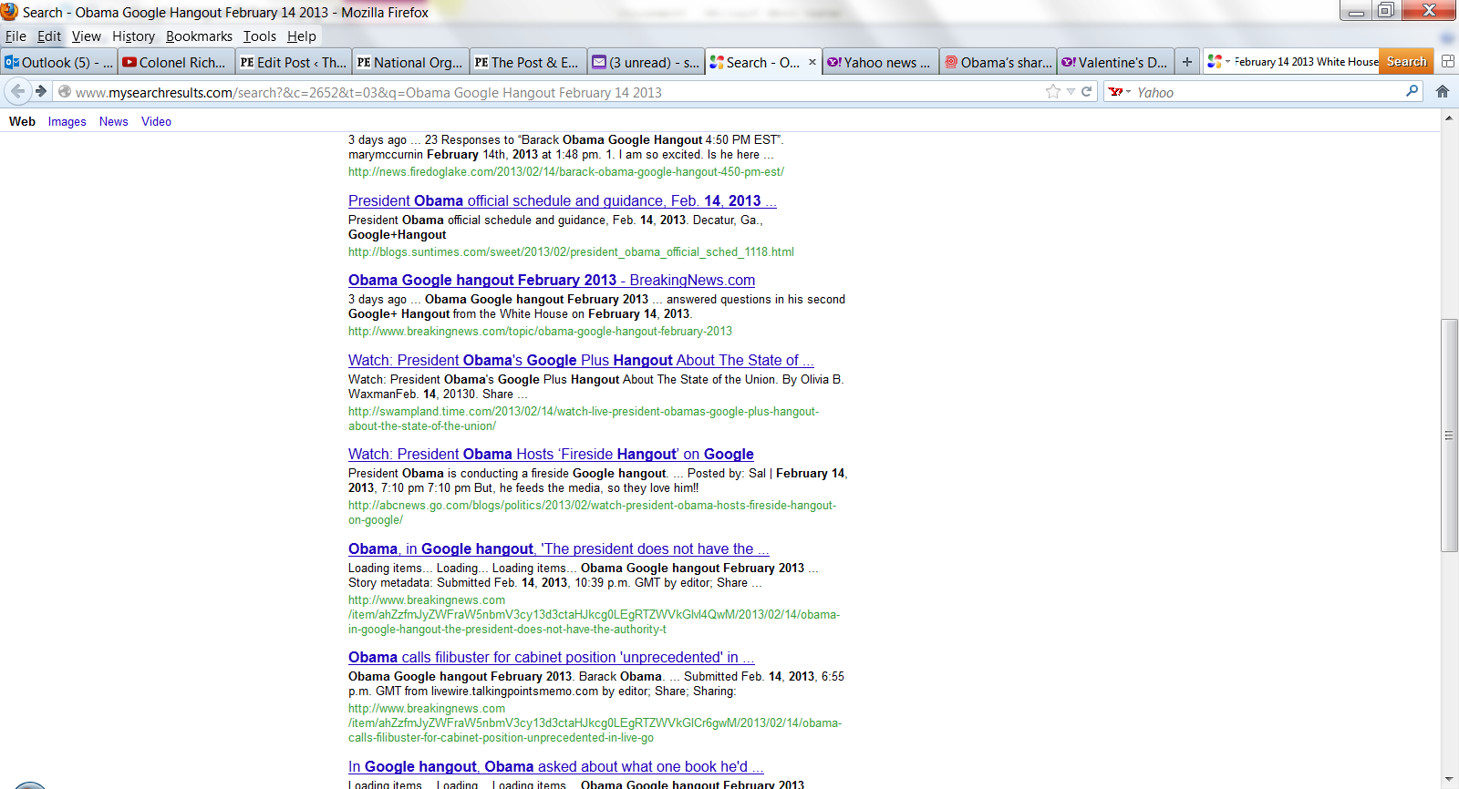
Task: Open the 'Fireside Hangout' on Google result
Action: 551,454
